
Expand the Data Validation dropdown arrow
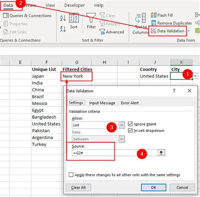189,31
